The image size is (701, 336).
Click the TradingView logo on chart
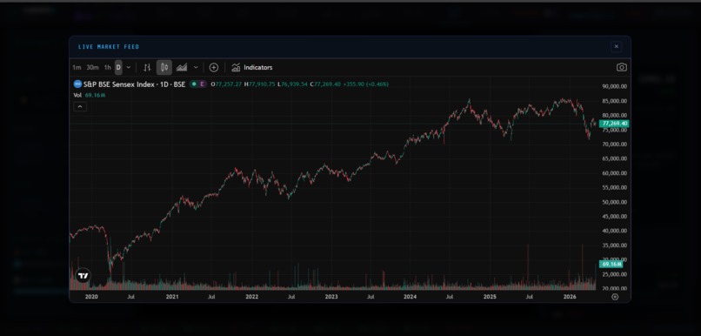click(83, 276)
